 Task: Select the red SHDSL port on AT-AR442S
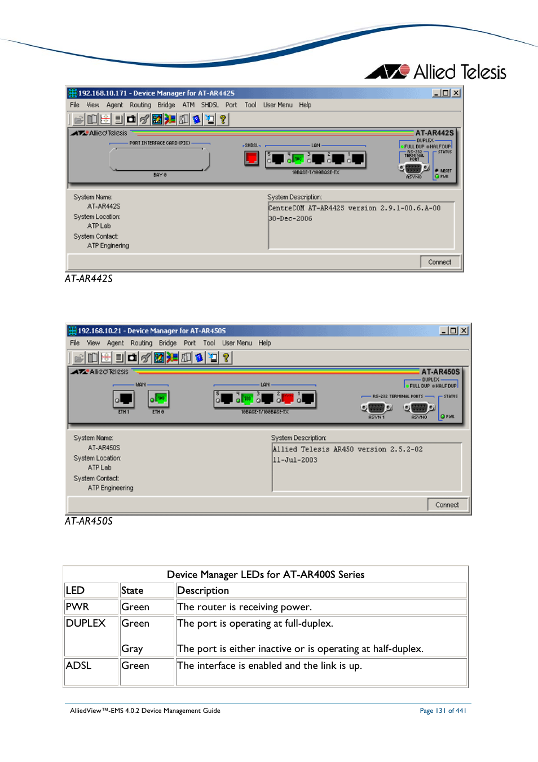point(252,158)
